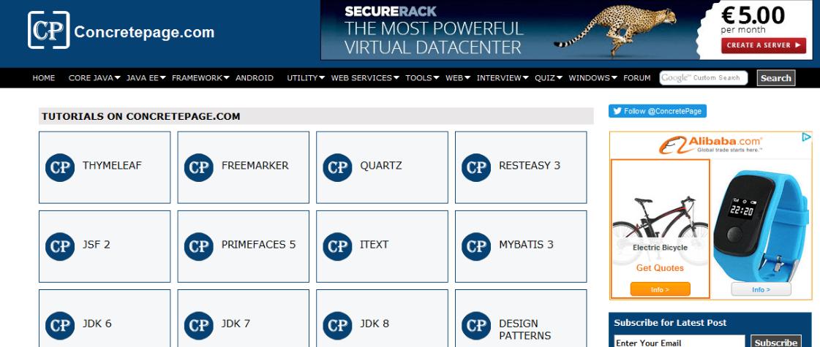Open the Forum menu item
The width and height of the screenshot is (820, 347).
coord(637,78)
